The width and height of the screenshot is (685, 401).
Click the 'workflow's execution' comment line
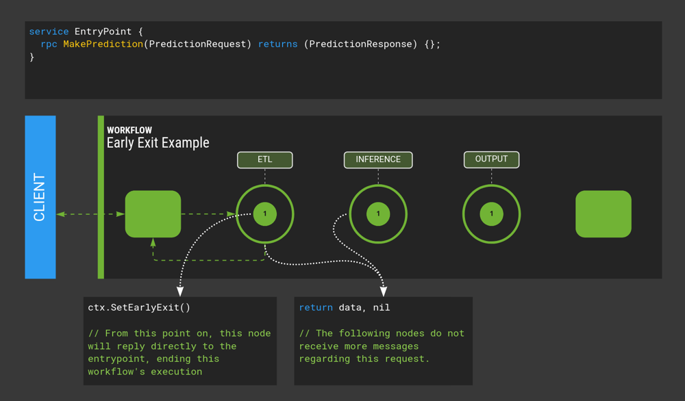145,372
